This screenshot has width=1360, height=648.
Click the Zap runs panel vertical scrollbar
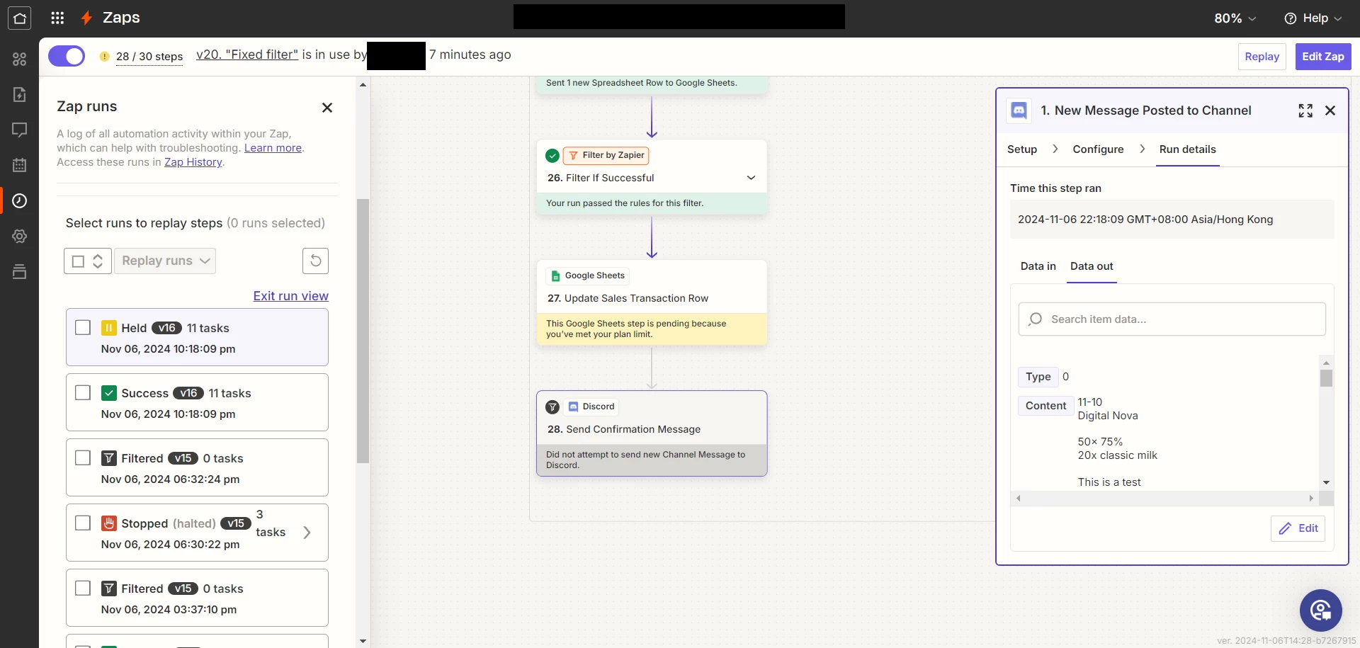click(x=363, y=331)
